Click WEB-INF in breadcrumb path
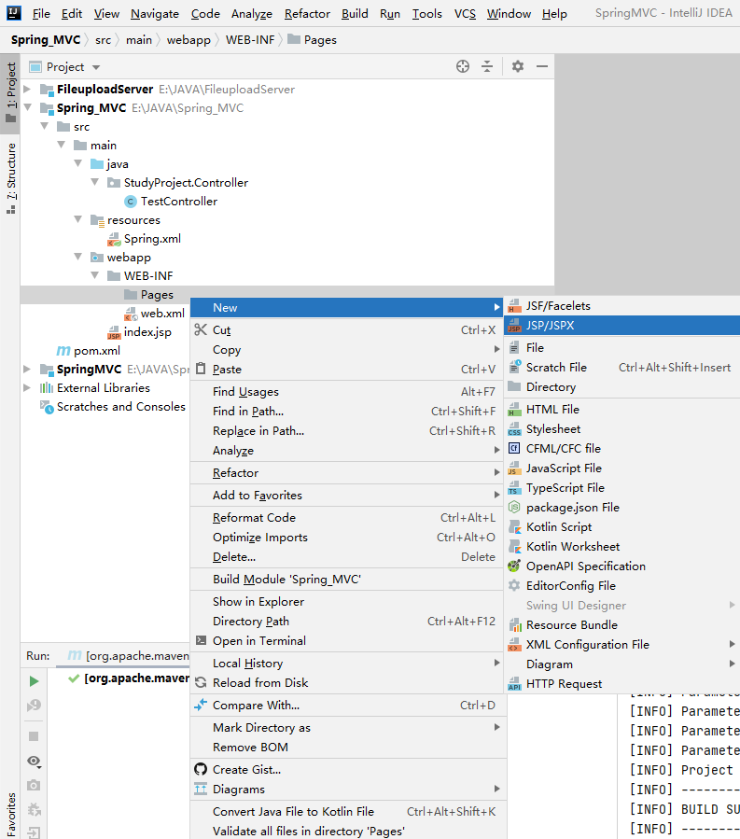Image resolution: width=740 pixels, height=839 pixels. click(x=250, y=40)
